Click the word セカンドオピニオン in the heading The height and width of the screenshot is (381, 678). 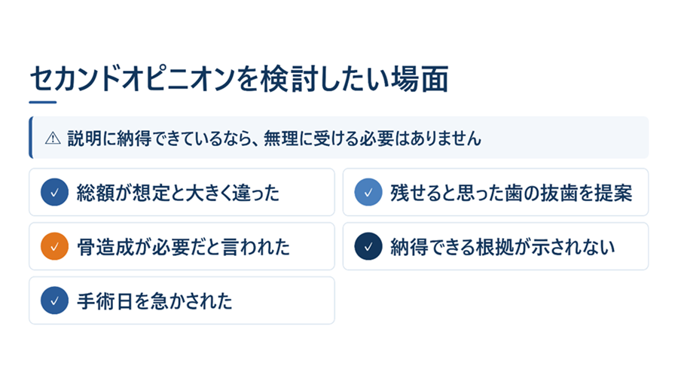133,79
